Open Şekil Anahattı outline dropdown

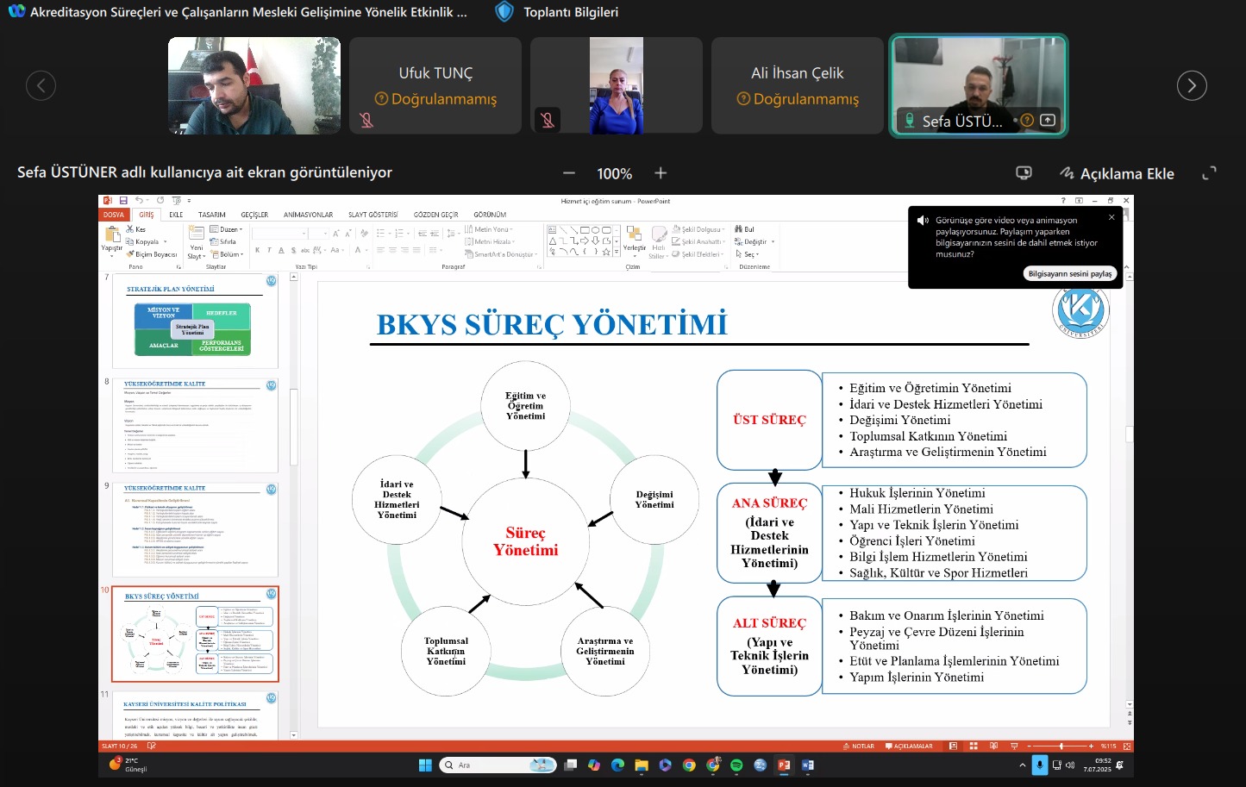698,242
